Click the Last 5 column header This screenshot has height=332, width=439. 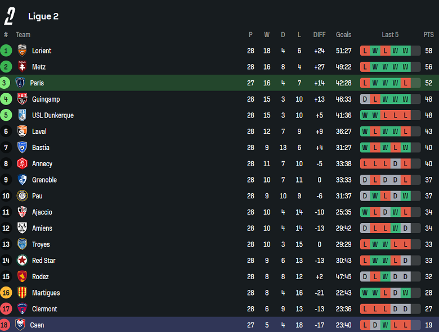pyautogui.click(x=390, y=35)
